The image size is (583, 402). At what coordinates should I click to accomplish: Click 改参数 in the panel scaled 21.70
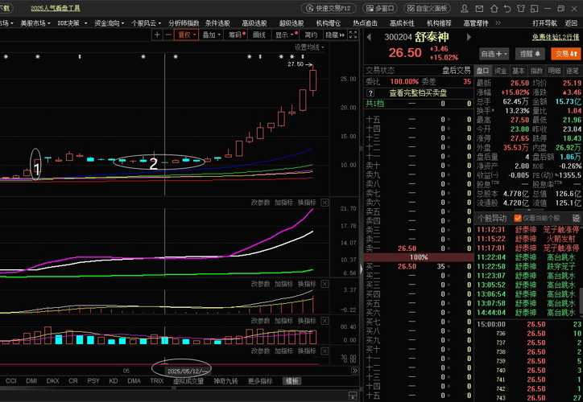point(260,203)
